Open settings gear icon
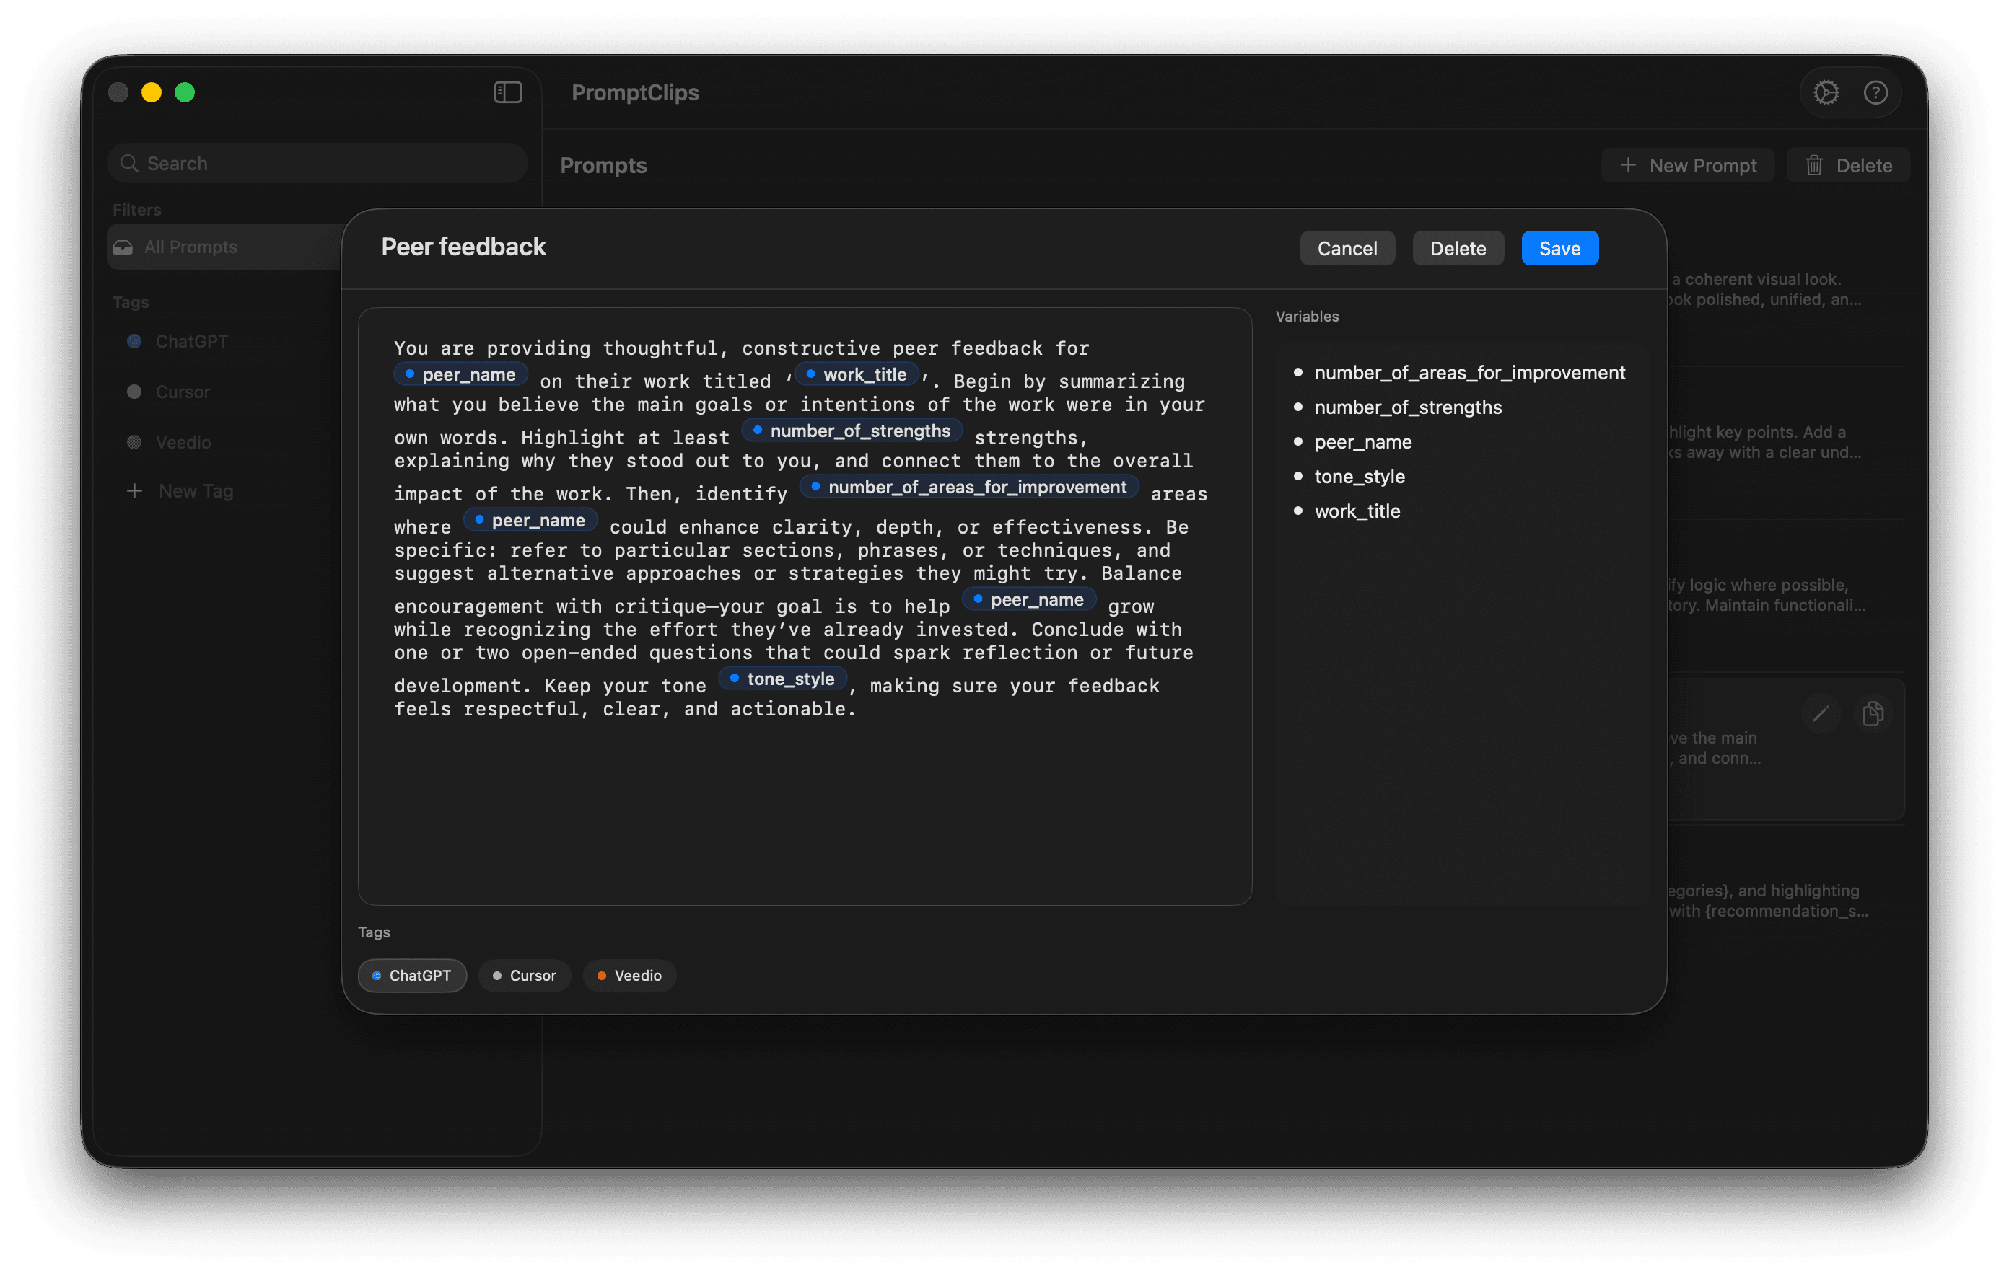This screenshot has width=2009, height=1275. [x=1826, y=92]
